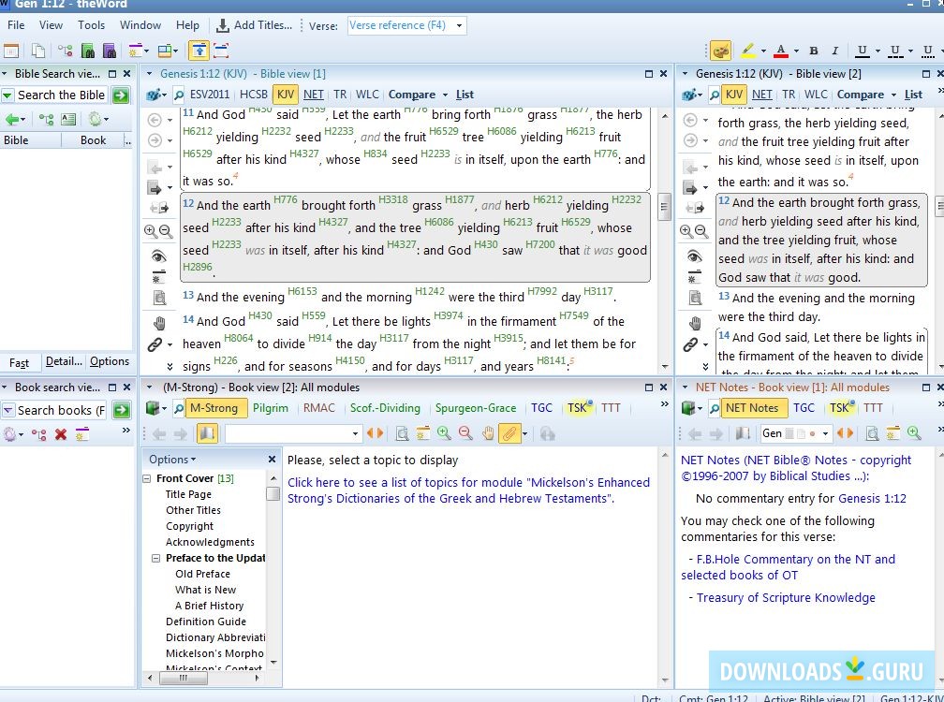The width and height of the screenshot is (944, 702).
Task: Select WLC module in Bible view 1
Action: pyautogui.click(x=367, y=95)
